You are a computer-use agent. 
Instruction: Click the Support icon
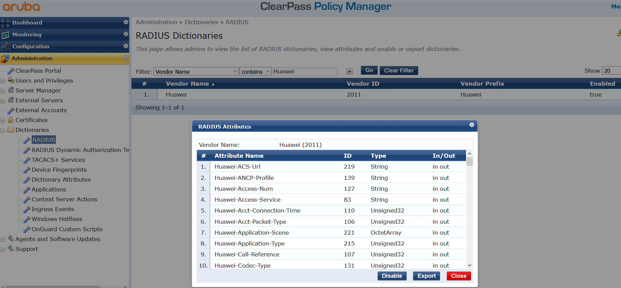(11, 249)
